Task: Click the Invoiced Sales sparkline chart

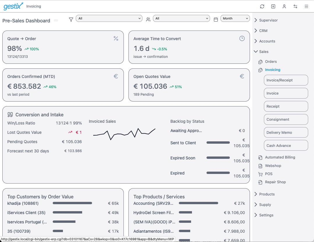Action: coord(124,134)
